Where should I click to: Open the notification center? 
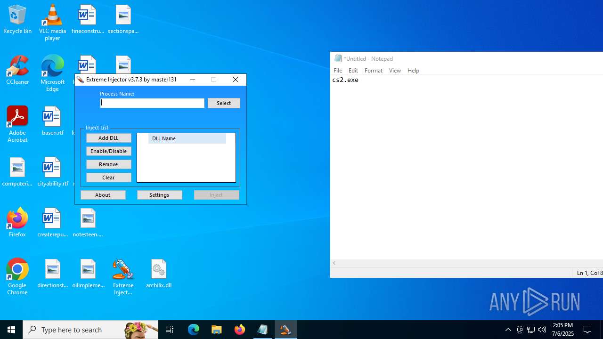coord(588,330)
